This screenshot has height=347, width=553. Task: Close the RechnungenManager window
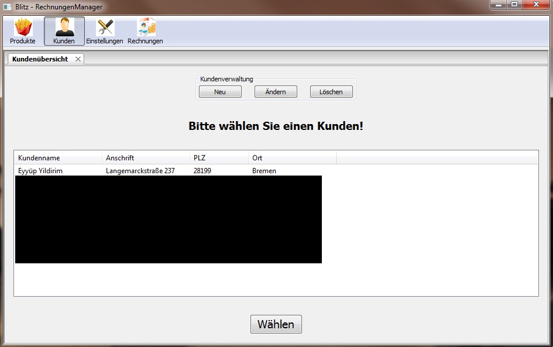(x=536, y=5)
